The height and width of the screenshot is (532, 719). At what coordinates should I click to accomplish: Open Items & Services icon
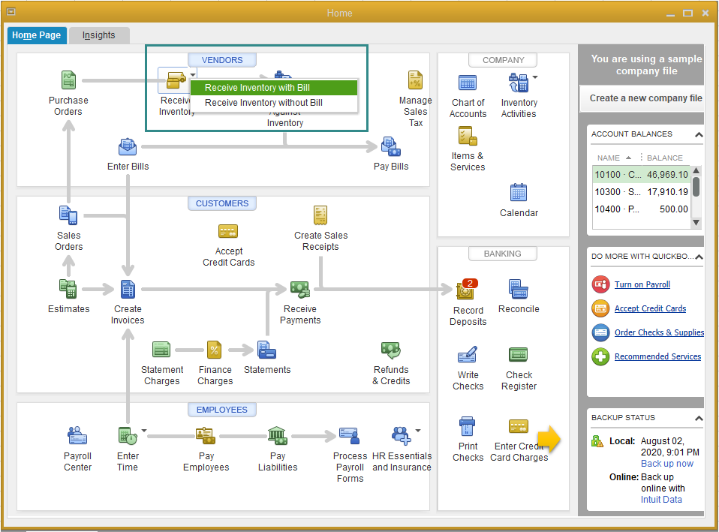point(468,137)
